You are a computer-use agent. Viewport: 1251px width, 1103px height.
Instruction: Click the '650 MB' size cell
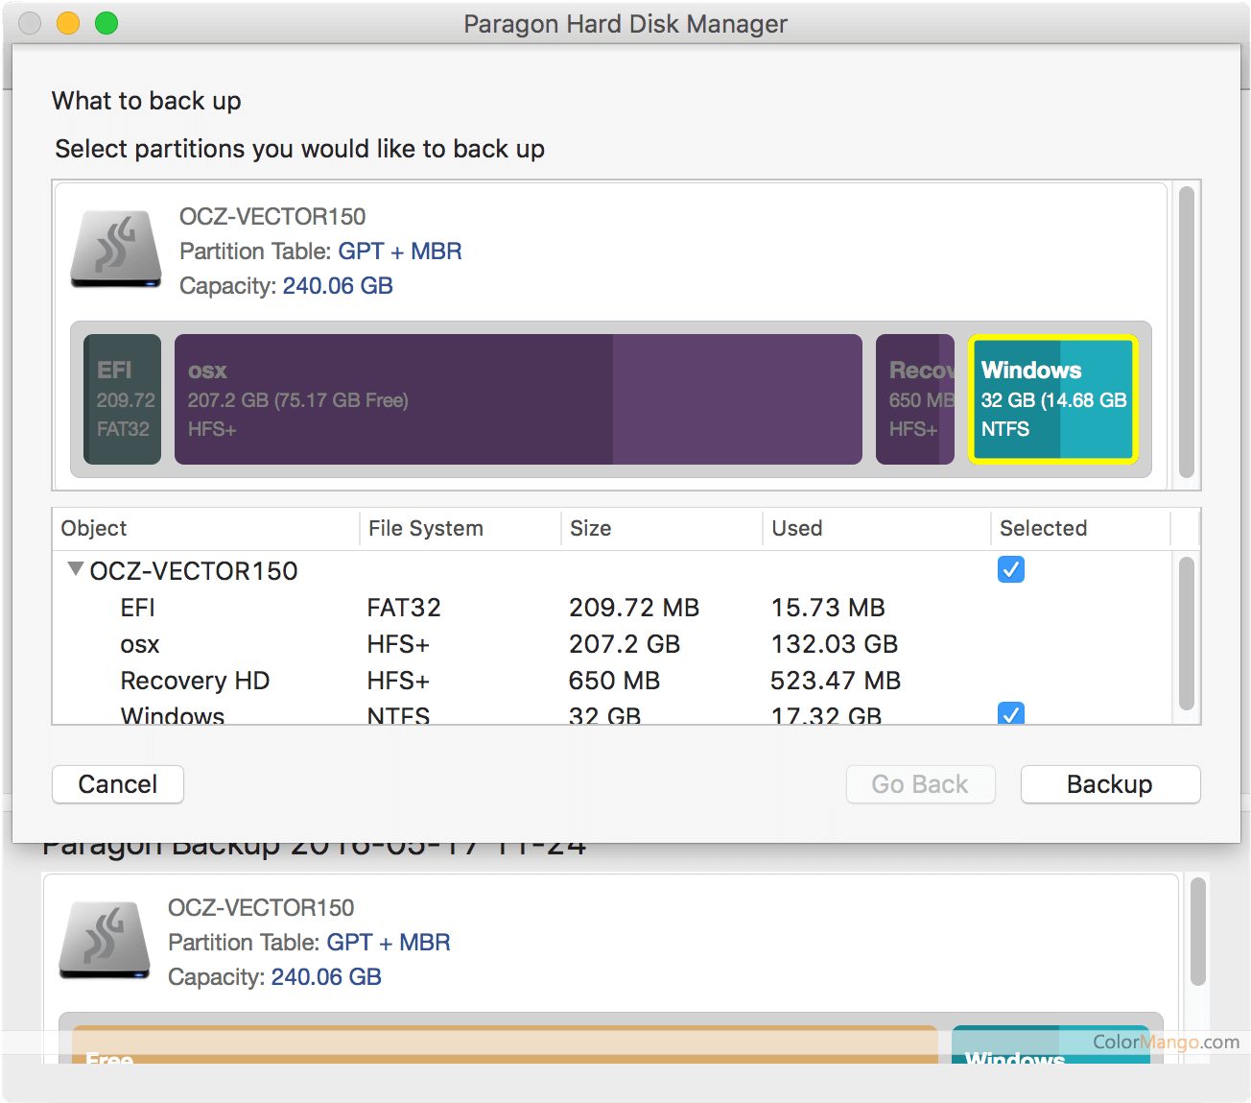click(x=614, y=681)
